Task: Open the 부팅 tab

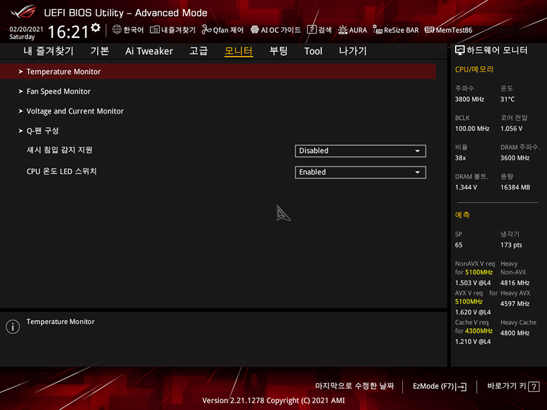Action: (278, 51)
